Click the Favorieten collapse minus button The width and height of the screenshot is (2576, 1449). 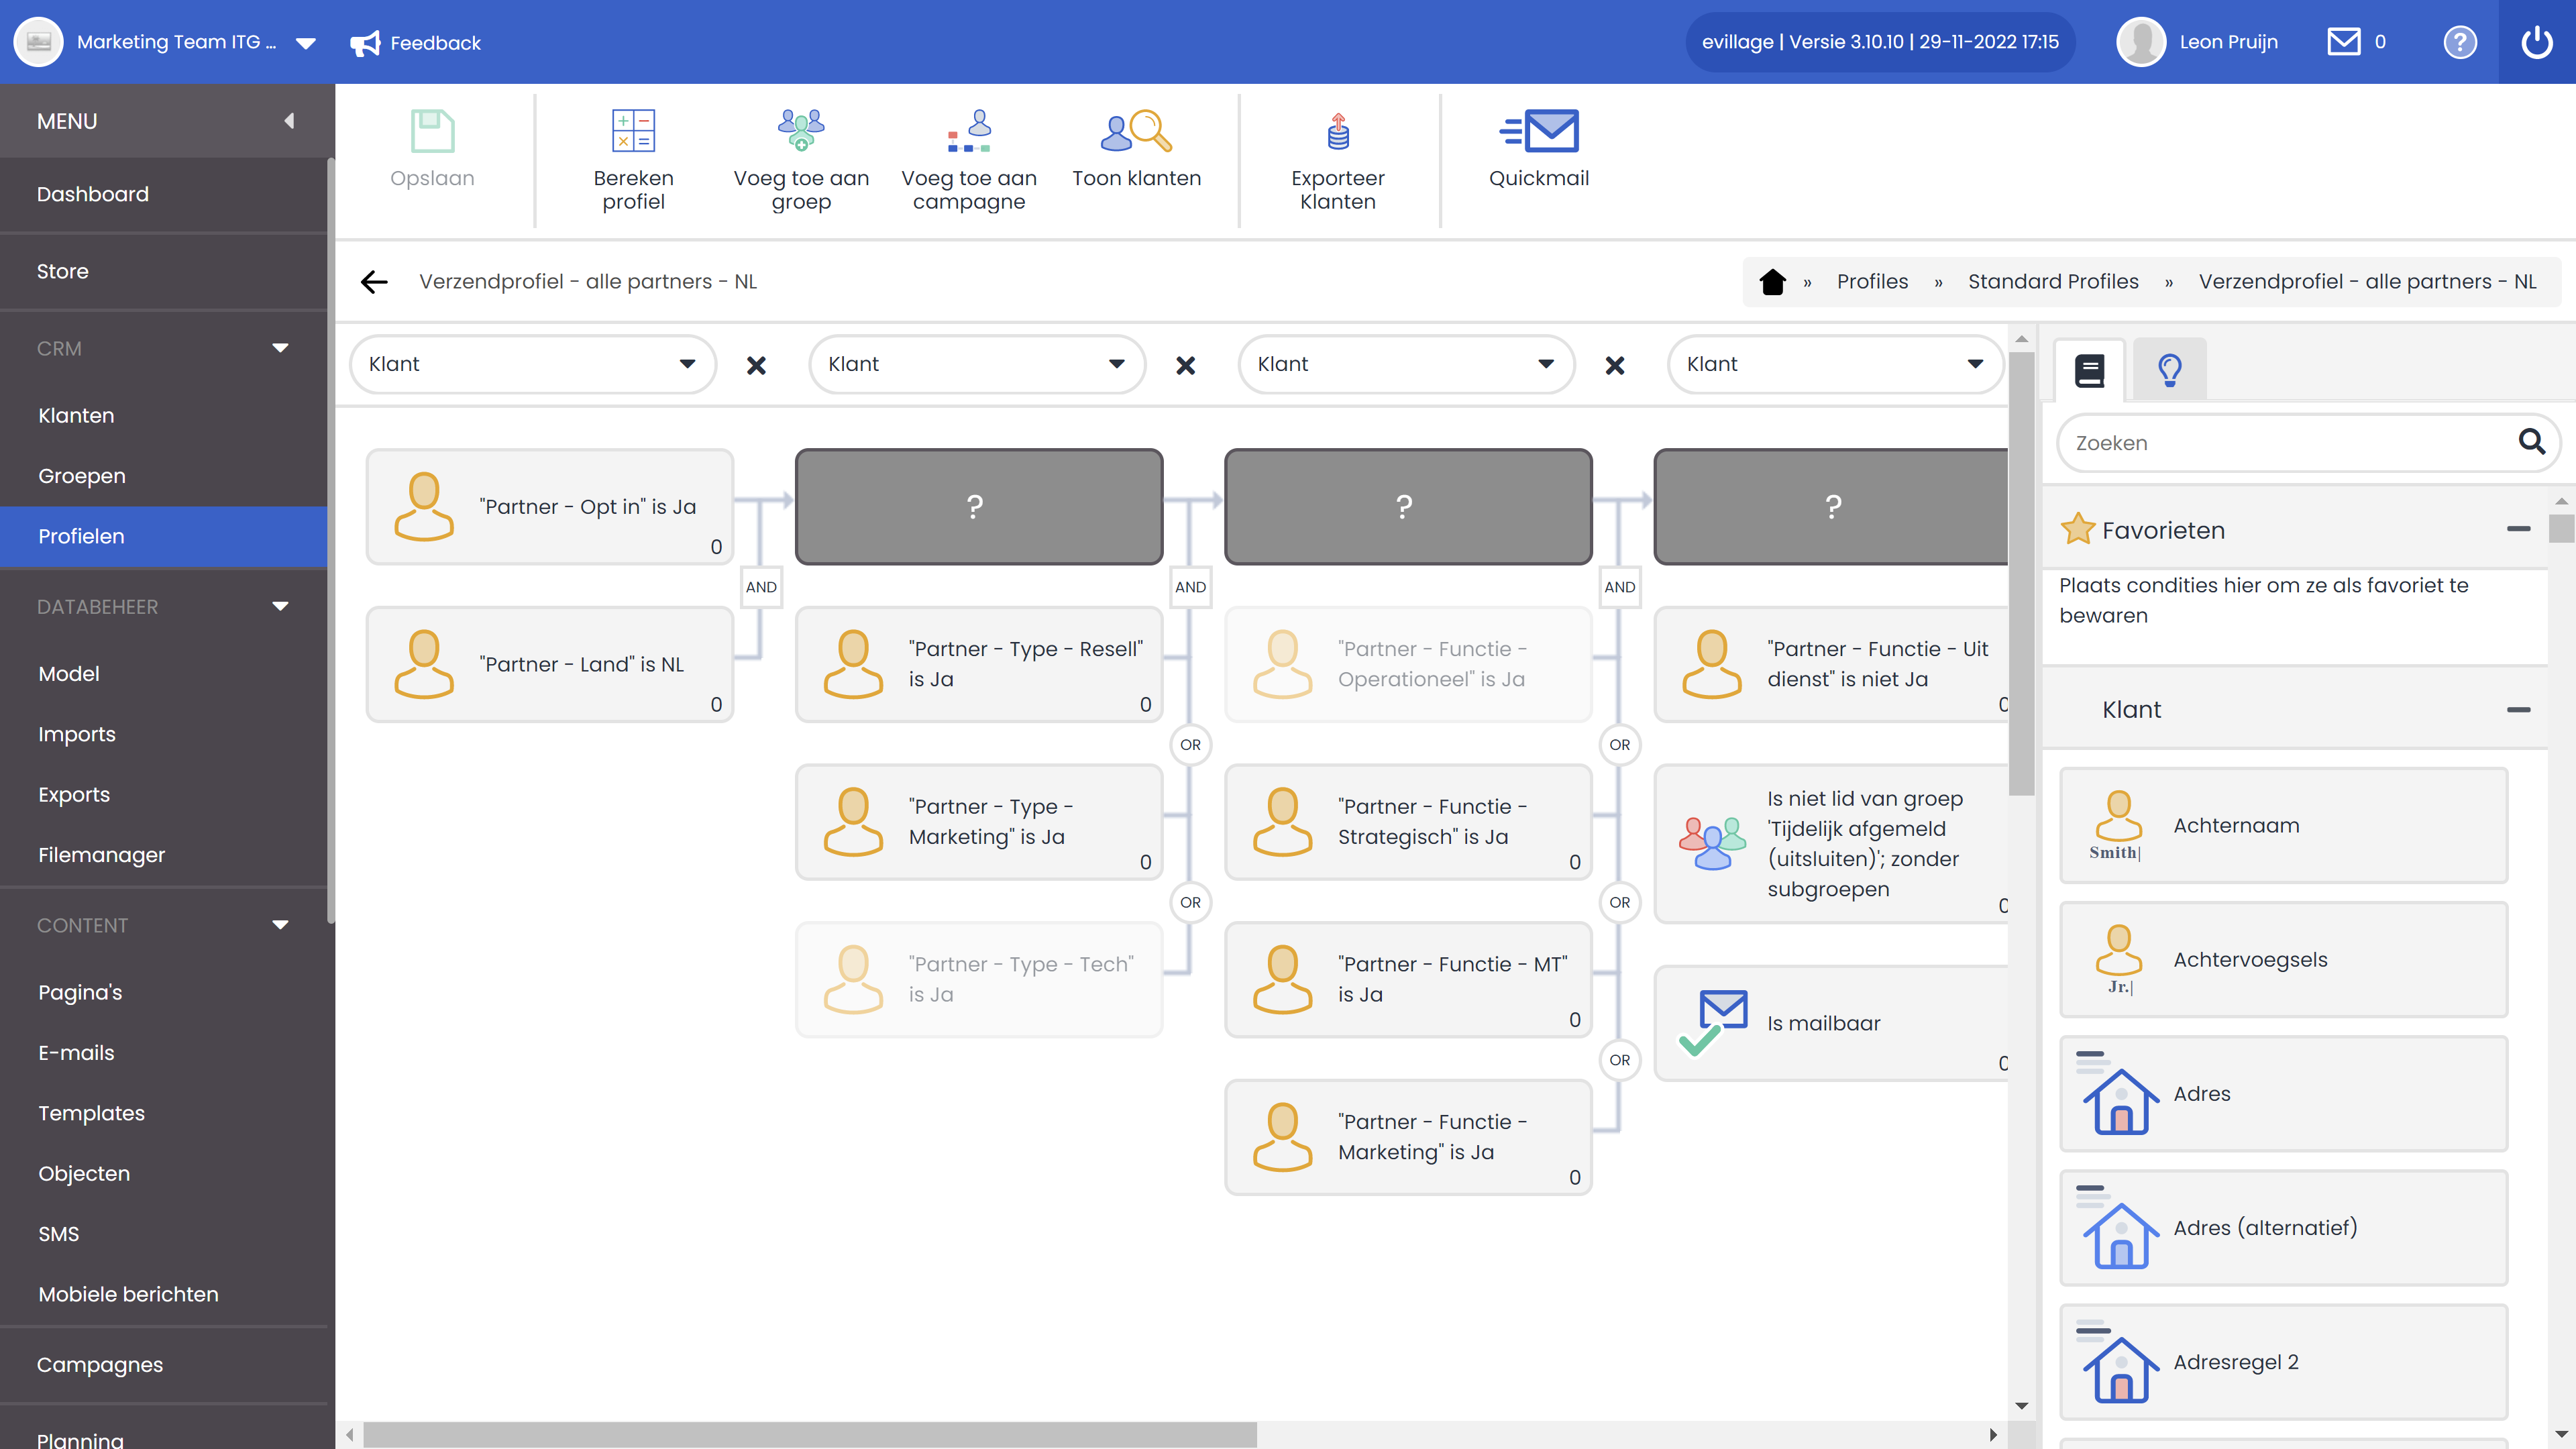(x=2520, y=529)
